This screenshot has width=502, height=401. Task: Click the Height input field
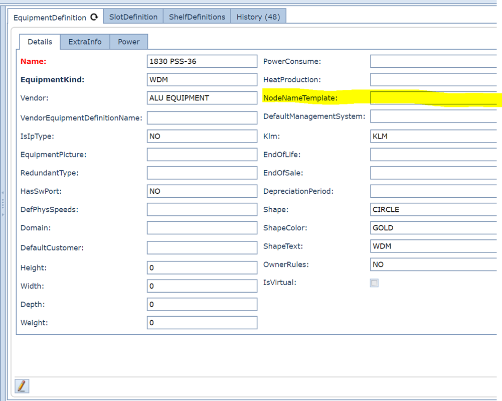pos(202,268)
